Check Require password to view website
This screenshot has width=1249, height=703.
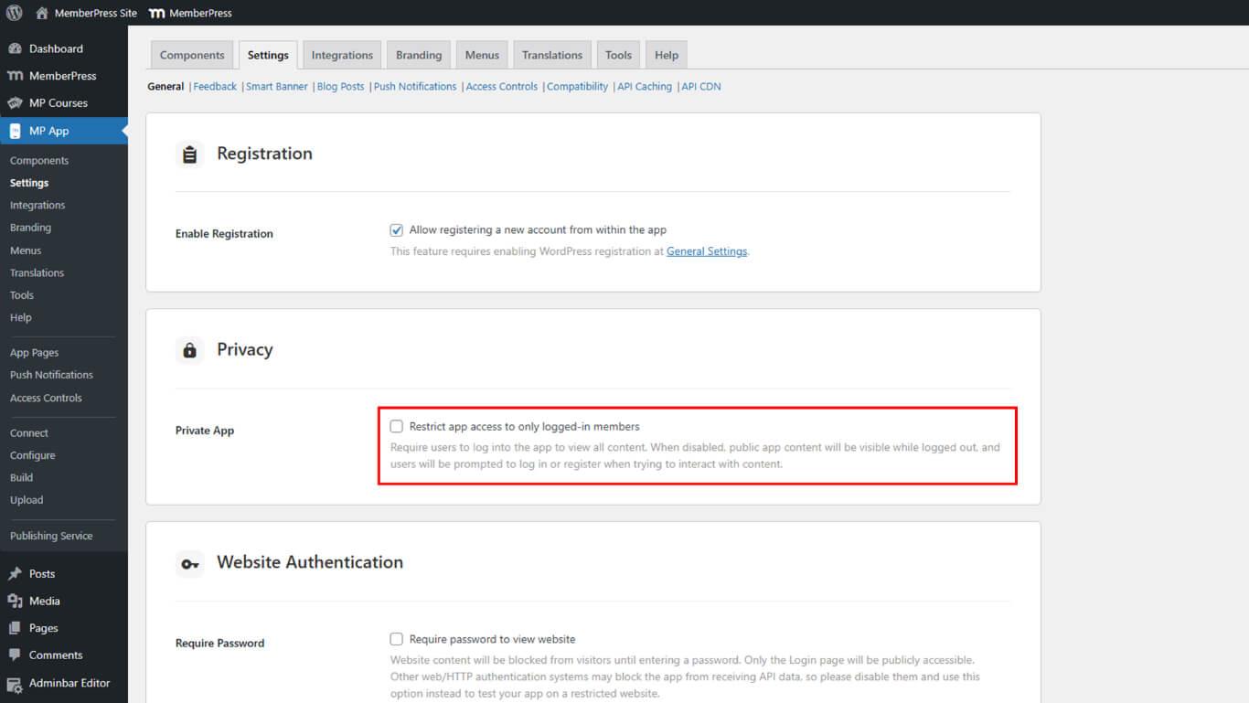[397, 639]
